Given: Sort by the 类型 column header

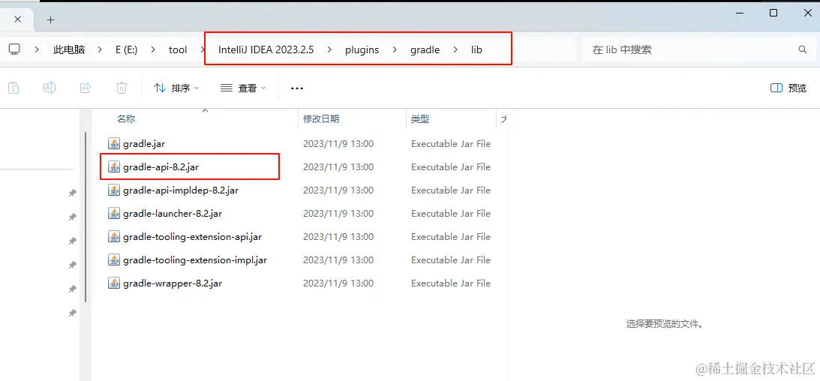Looking at the screenshot, I should click(420, 119).
